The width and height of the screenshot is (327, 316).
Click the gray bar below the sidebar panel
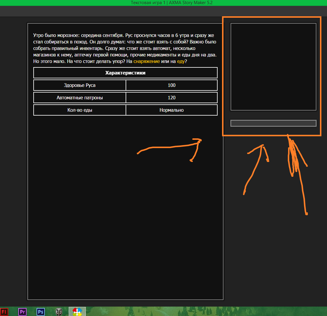click(273, 123)
